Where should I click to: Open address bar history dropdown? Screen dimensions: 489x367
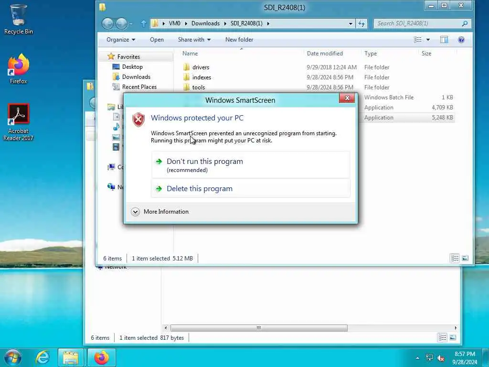point(351,23)
